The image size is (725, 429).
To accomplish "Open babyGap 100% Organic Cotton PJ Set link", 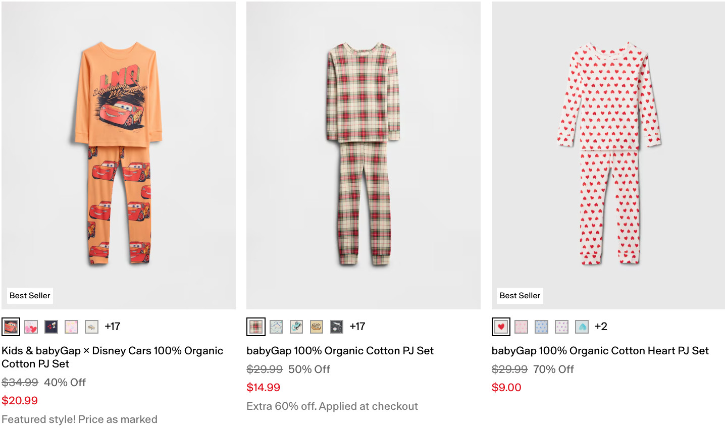I will pyautogui.click(x=340, y=351).
